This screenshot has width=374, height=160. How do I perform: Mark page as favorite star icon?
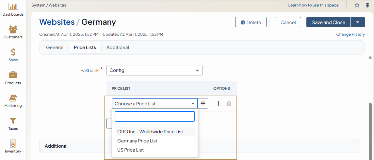pos(357,5)
